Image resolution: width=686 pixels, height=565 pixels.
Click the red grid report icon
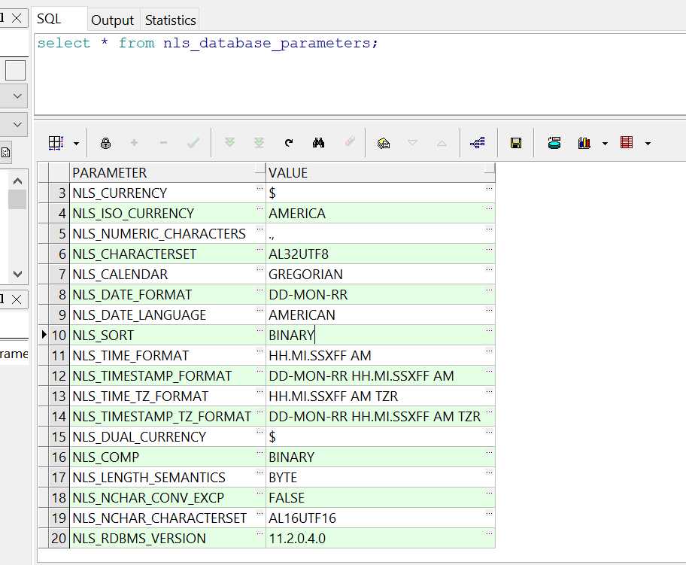[x=627, y=143]
